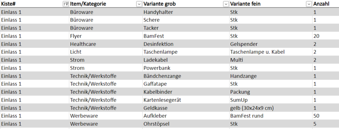Select the Kartenlesegerät cell
Image resolution: width=339 pixels, height=129 pixels.
[x=186, y=100]
